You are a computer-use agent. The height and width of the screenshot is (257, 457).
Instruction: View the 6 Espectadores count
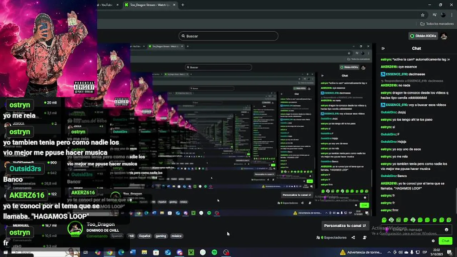click(x=332, y=238)
